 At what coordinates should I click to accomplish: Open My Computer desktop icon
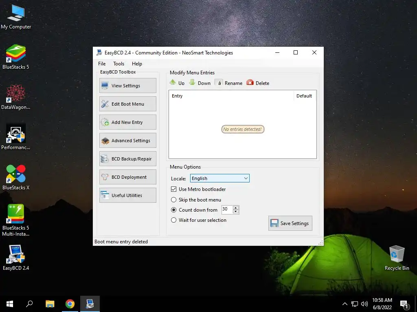tap(16, 17)
